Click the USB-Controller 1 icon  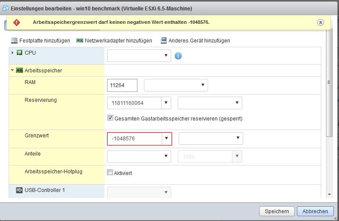tap(20, 190)
